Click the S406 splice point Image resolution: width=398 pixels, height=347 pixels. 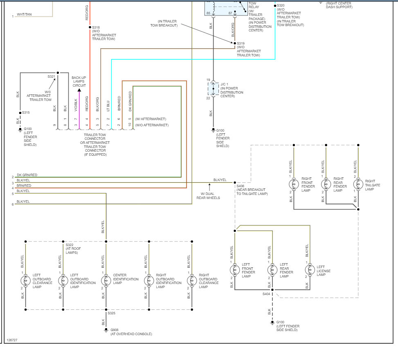[x=235, y=183]
